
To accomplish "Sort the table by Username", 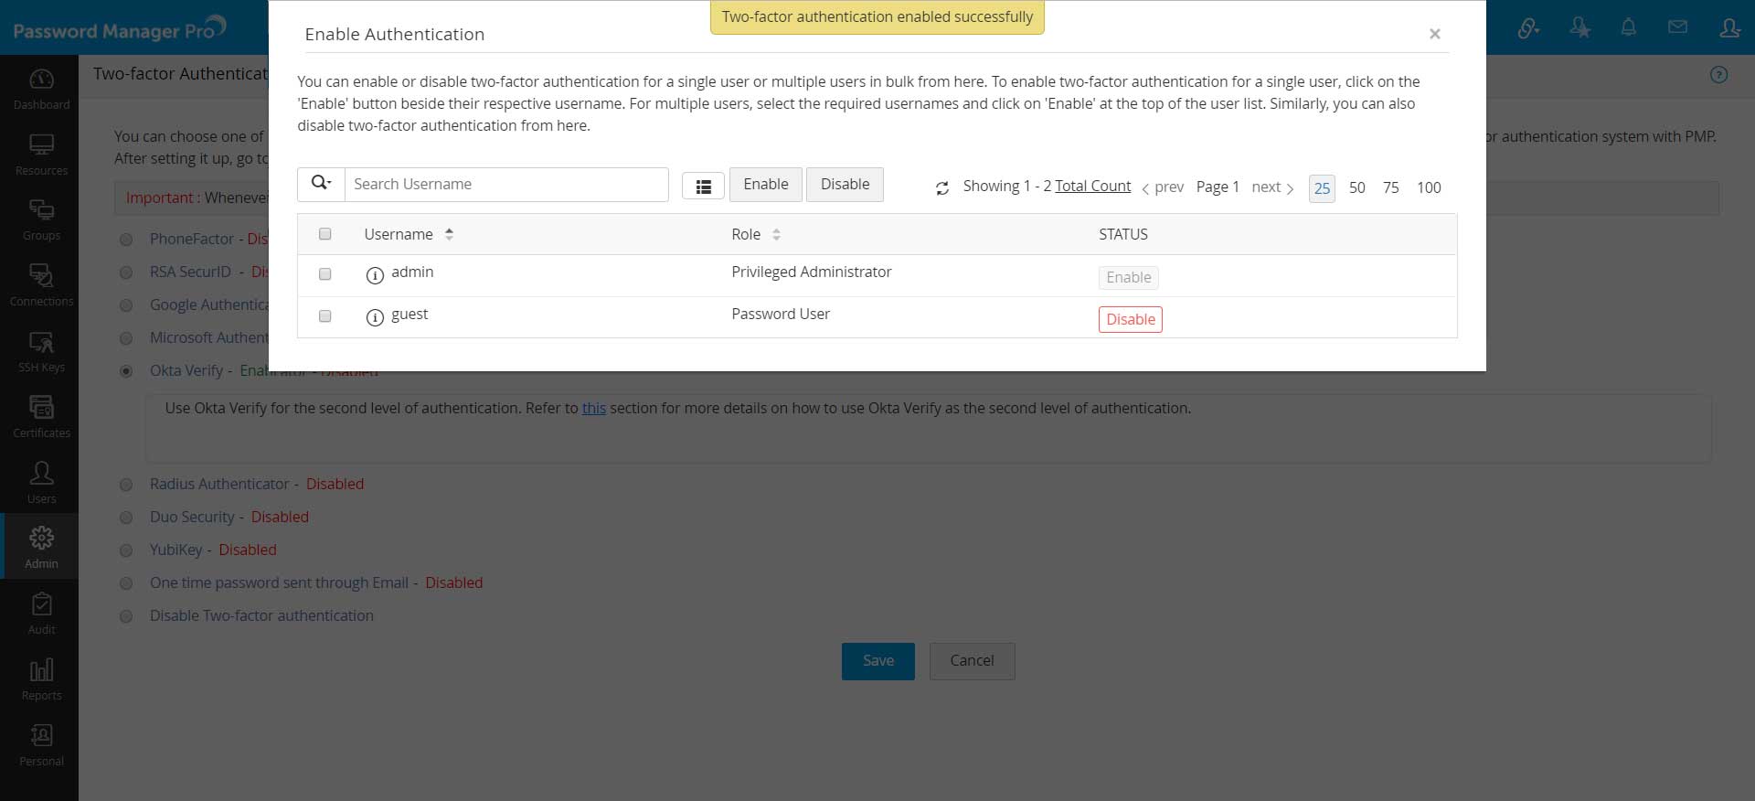I will (408, 234).
